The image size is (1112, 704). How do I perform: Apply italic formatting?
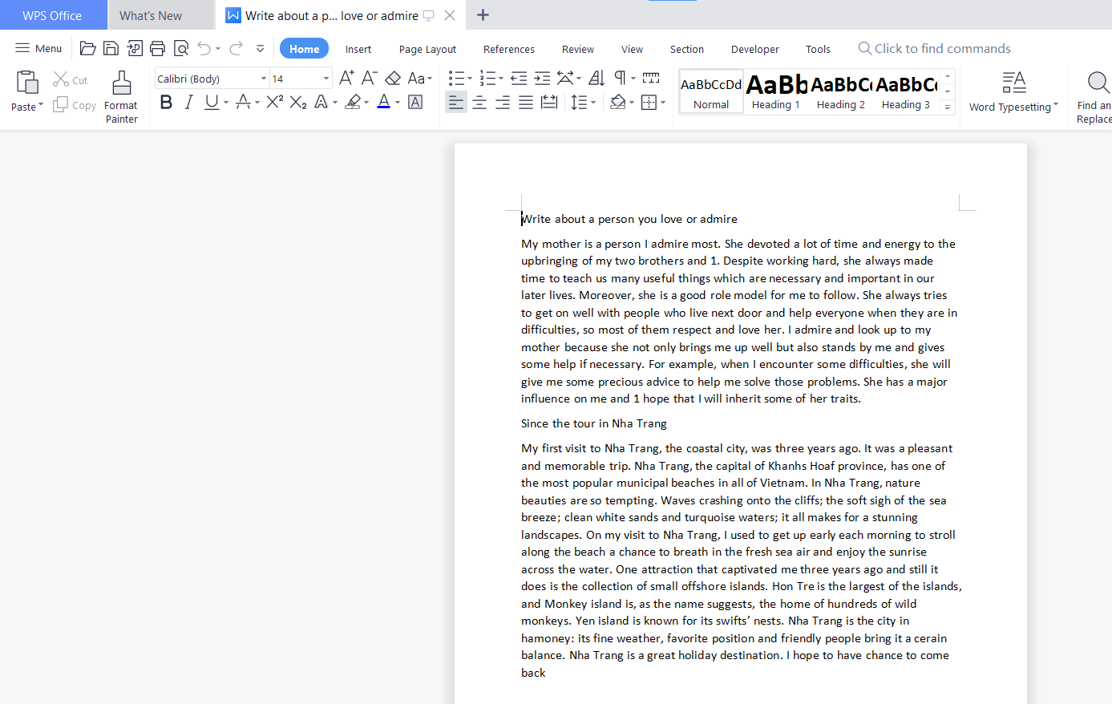[x=188, y=102]
